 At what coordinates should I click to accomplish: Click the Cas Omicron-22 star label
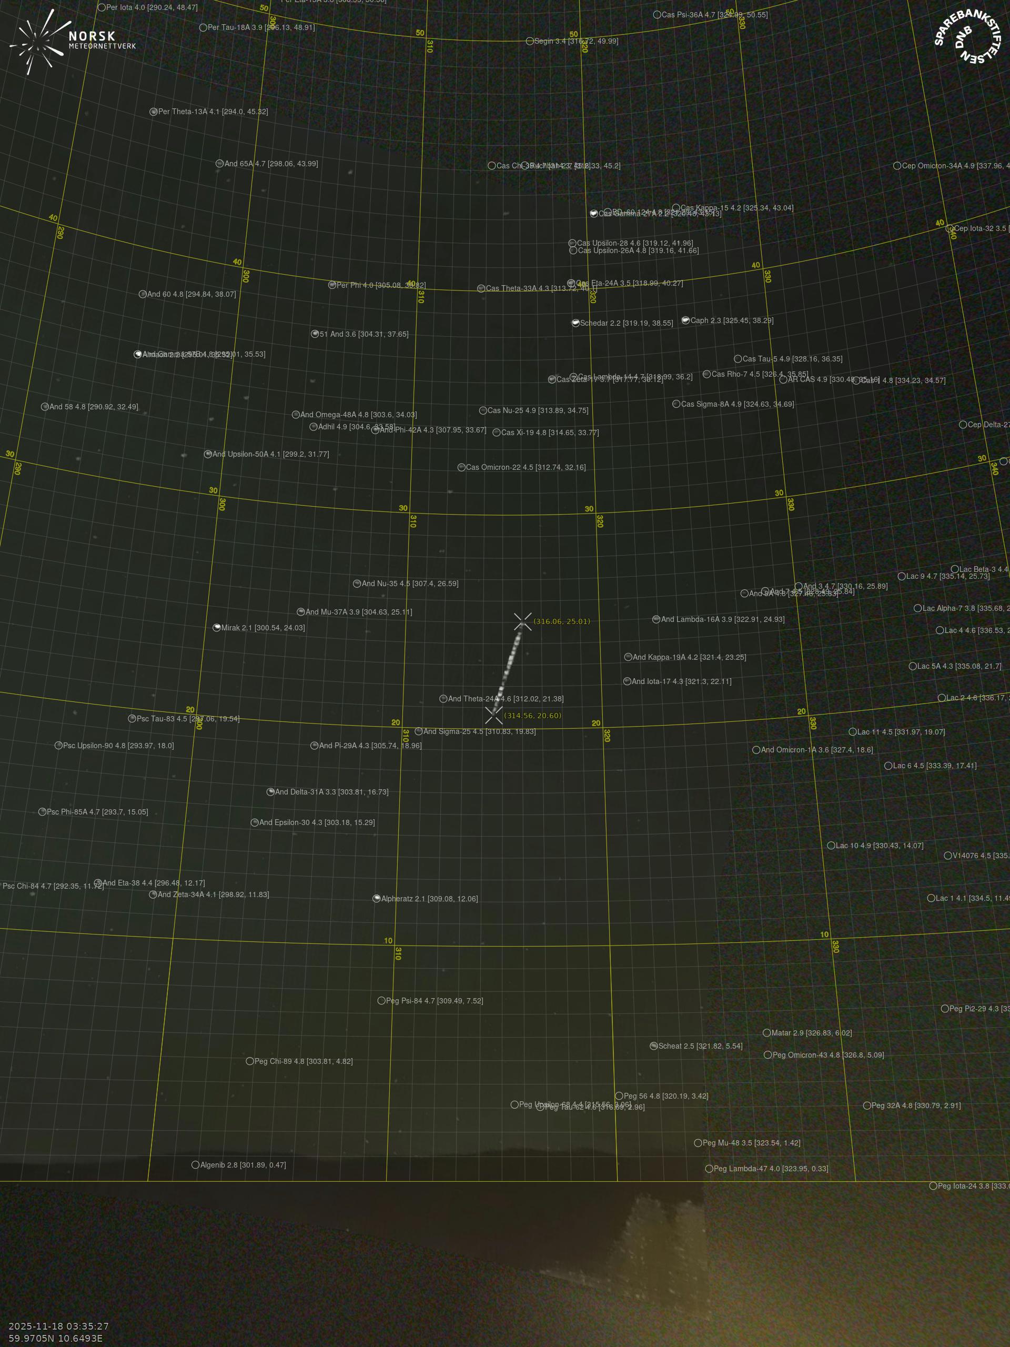click(x=526, y=468)
